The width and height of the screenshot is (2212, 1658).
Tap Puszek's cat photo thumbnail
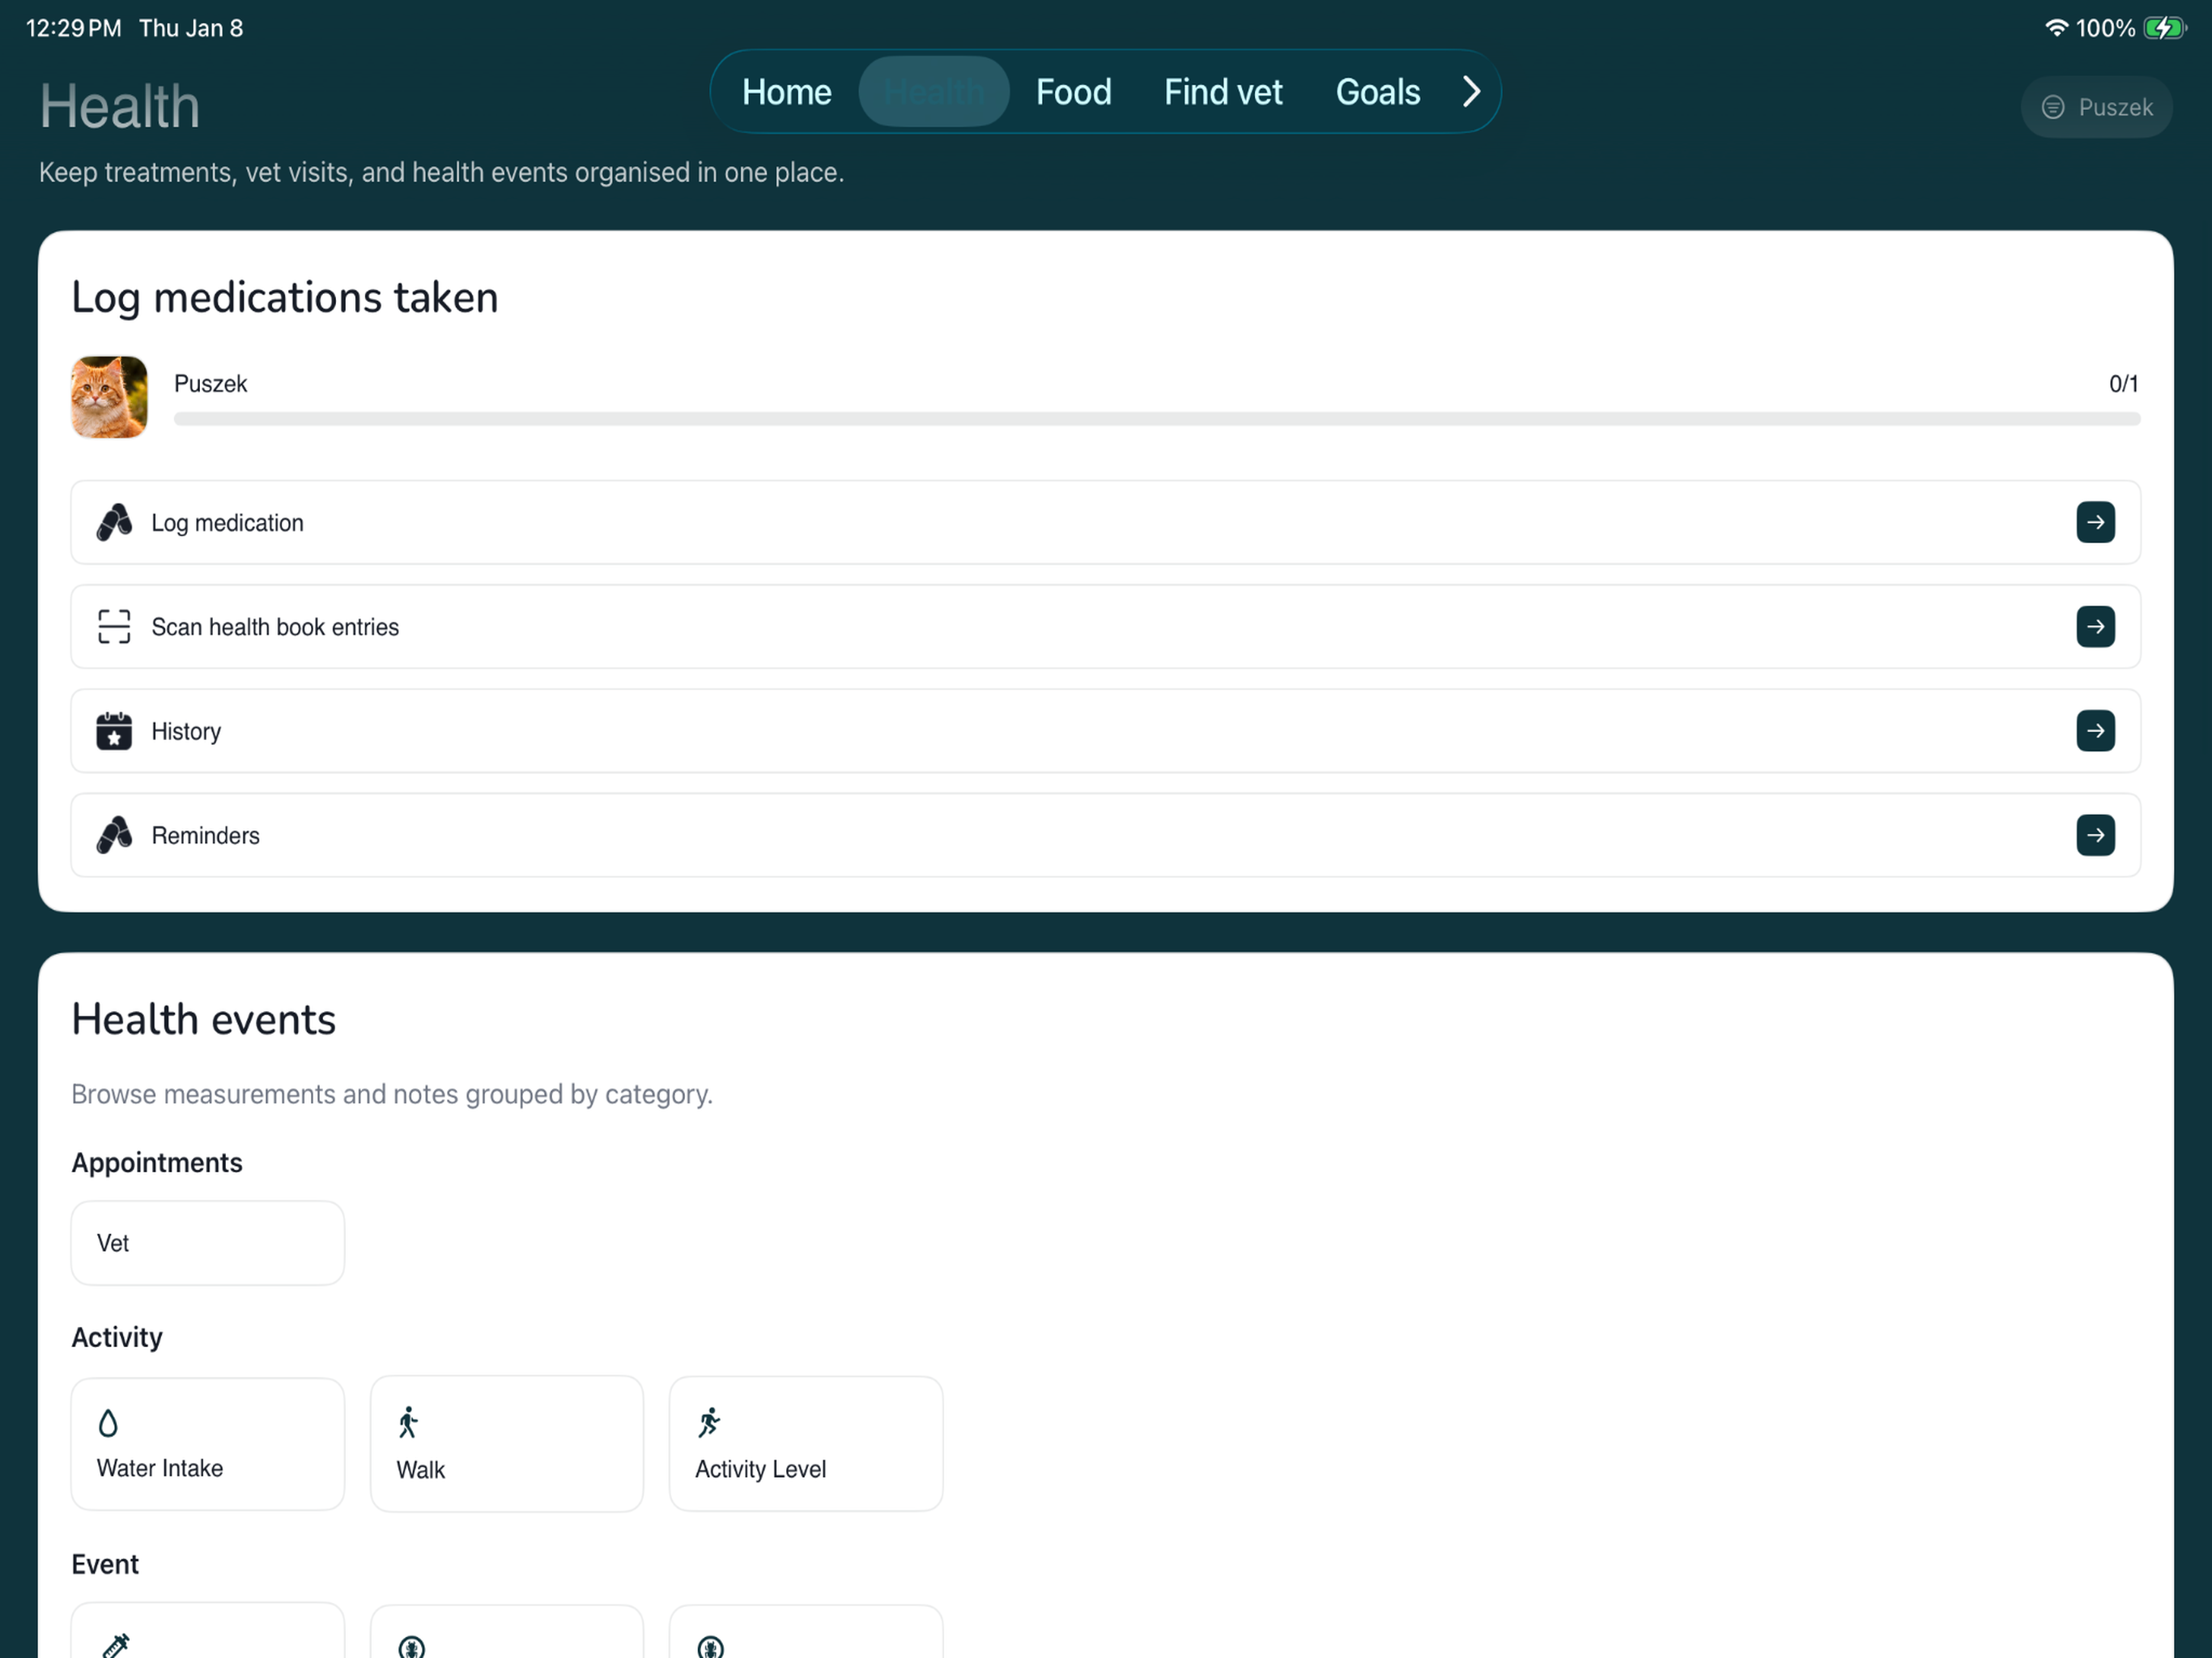[109, 397]
